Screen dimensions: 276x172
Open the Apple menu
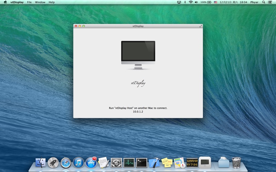(x=5, y=2)
